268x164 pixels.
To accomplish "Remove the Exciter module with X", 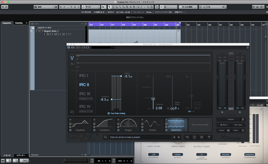I will 142,120.
